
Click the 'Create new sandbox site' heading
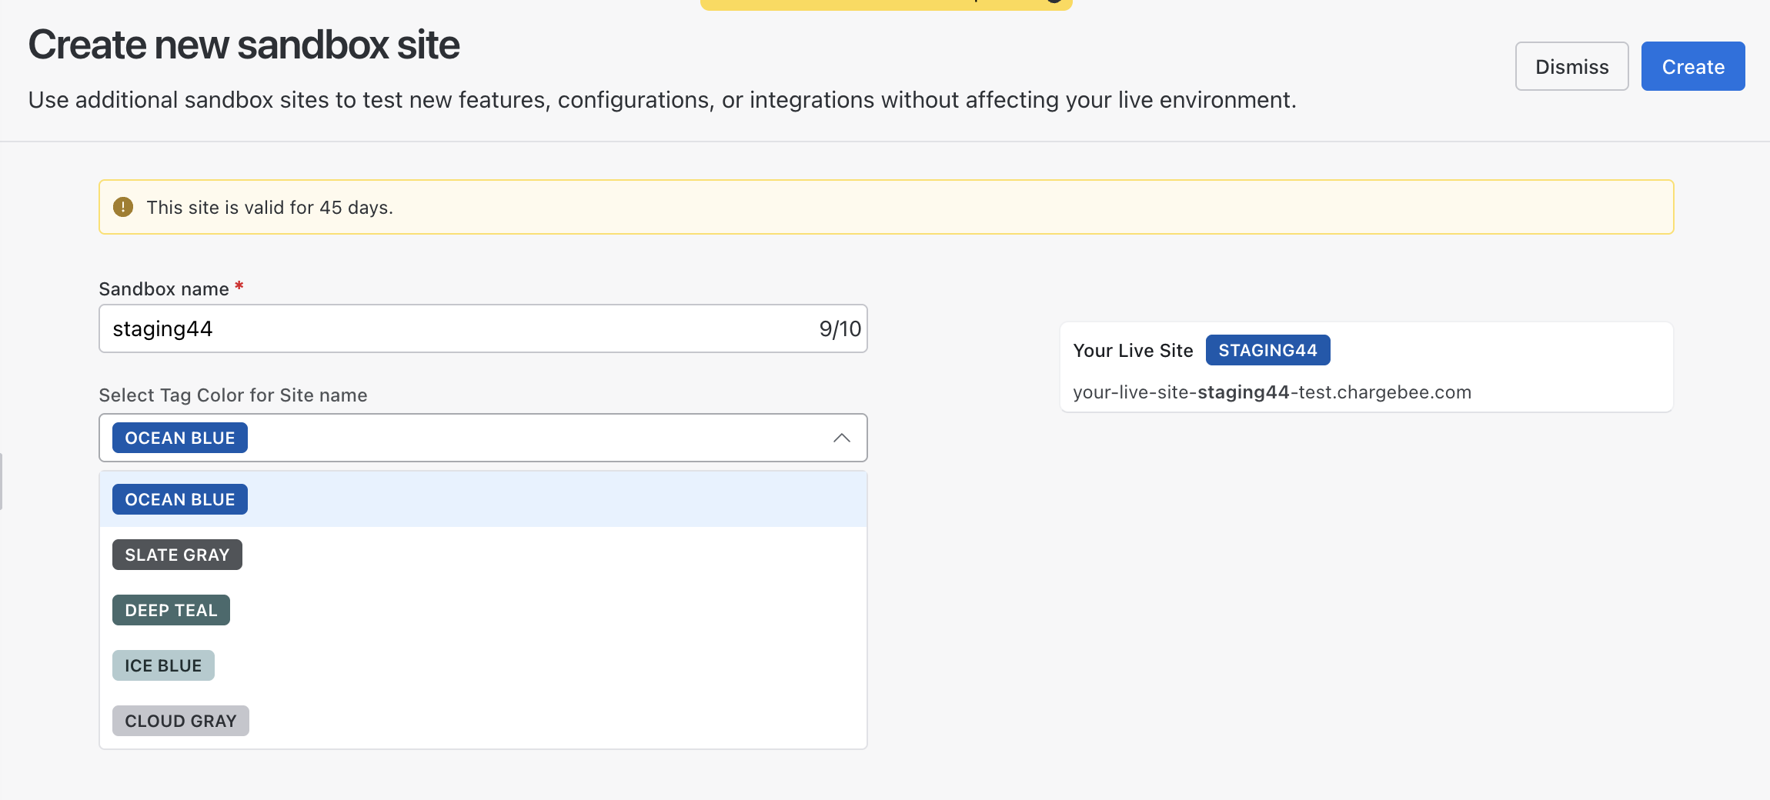pyautogui.click(x=244, y=45)
